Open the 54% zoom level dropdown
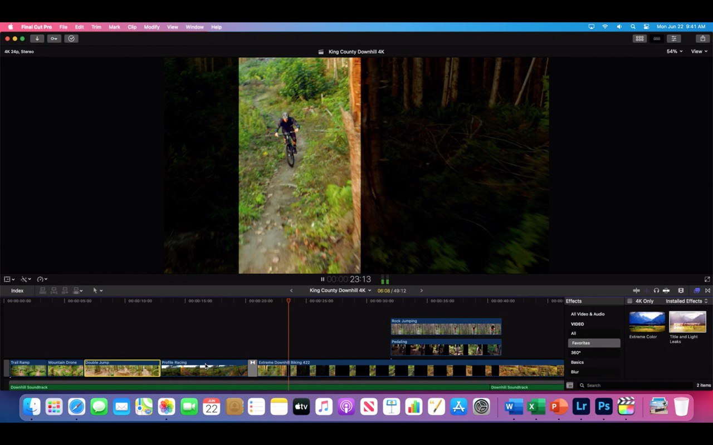The height and width of the screenshot is (445, 713). click(x=675, y=51)
